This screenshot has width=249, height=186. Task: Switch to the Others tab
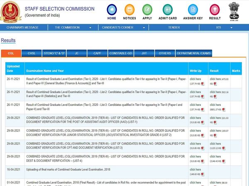click(165, 53)
